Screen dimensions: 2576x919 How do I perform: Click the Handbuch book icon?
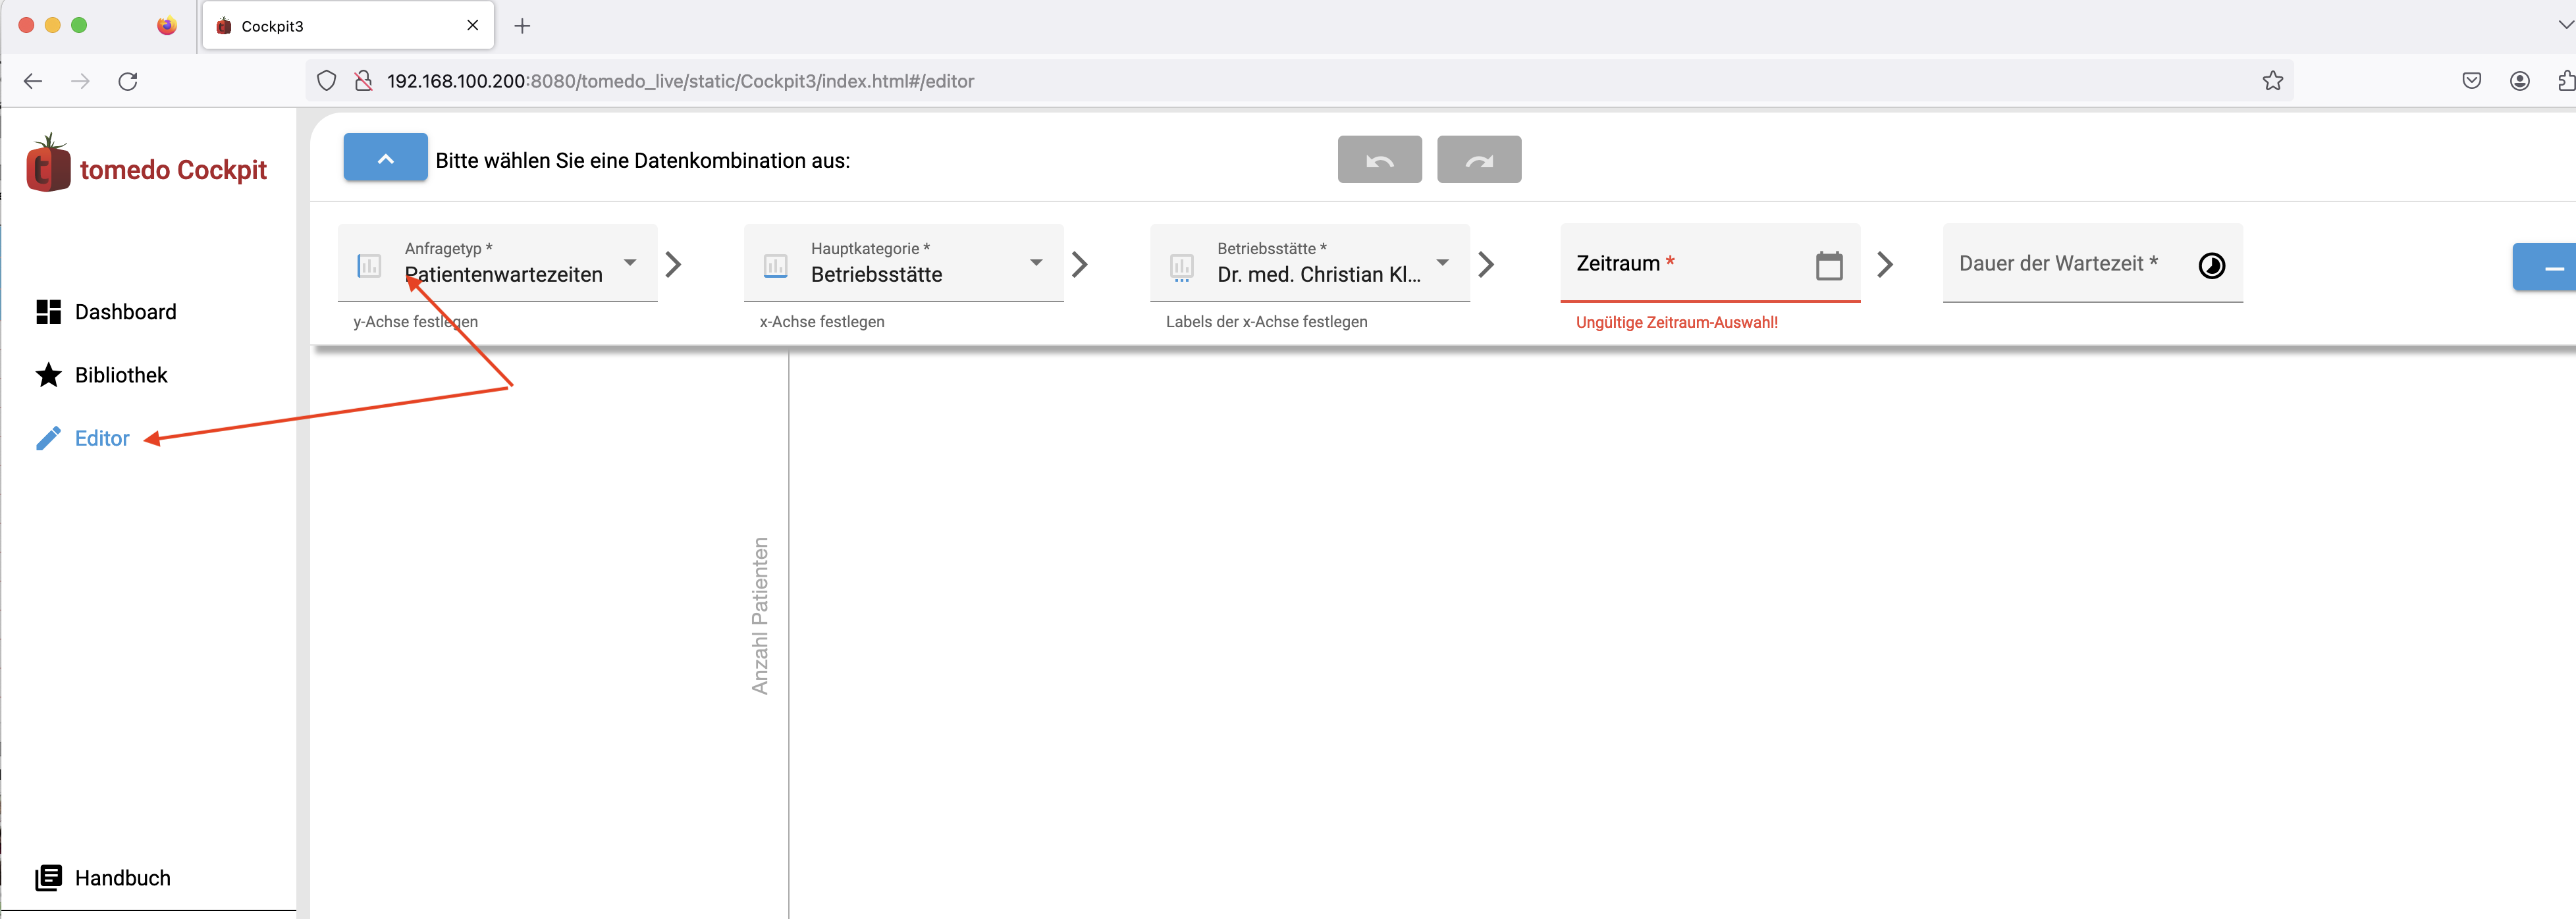[x=48, y=878]
